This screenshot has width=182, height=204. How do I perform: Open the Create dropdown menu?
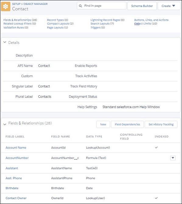(169, 6)
